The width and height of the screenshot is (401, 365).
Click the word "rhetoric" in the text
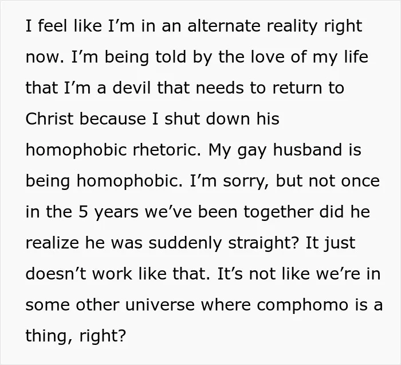point(167,150)
